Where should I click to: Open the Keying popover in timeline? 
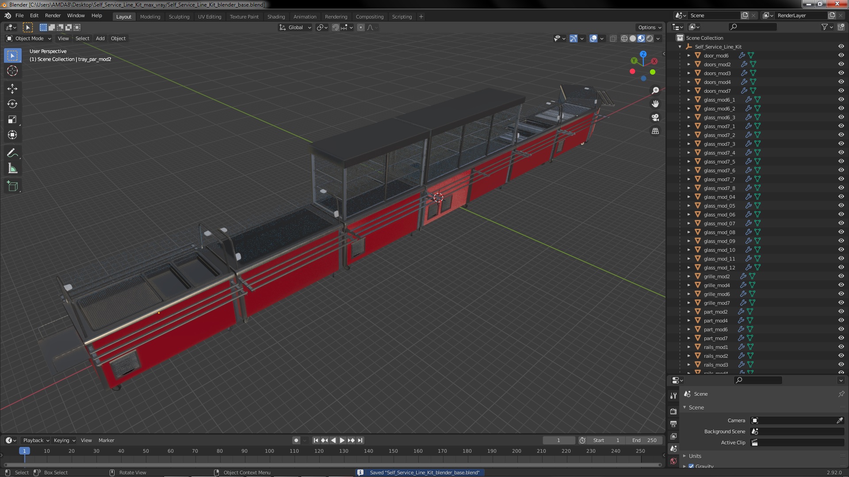point(64,440)
